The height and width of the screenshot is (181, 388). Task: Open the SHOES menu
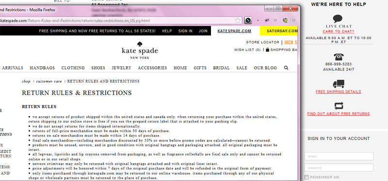click(x=98, y=68)
